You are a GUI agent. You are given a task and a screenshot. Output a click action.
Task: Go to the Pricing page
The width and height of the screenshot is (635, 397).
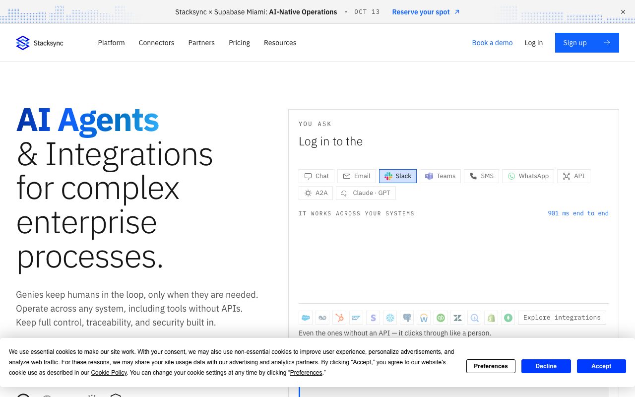tap(240, 43)
